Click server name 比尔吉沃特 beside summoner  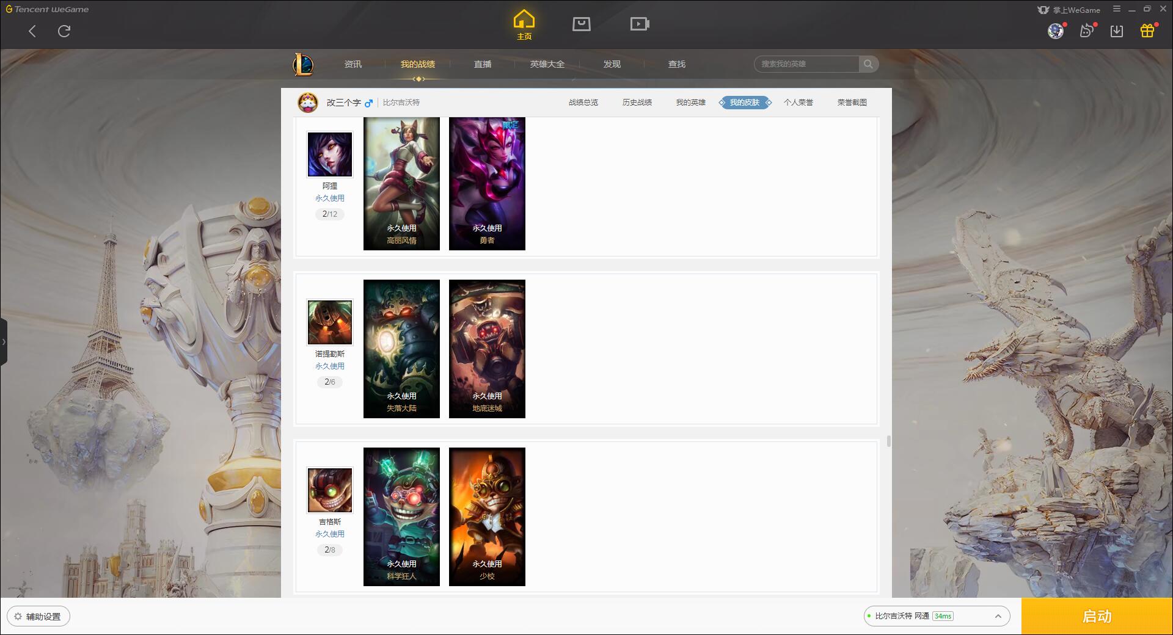[401, 103]
